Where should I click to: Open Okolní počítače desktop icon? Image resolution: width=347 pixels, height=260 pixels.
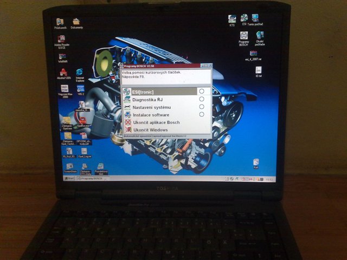tap(260, 35)
